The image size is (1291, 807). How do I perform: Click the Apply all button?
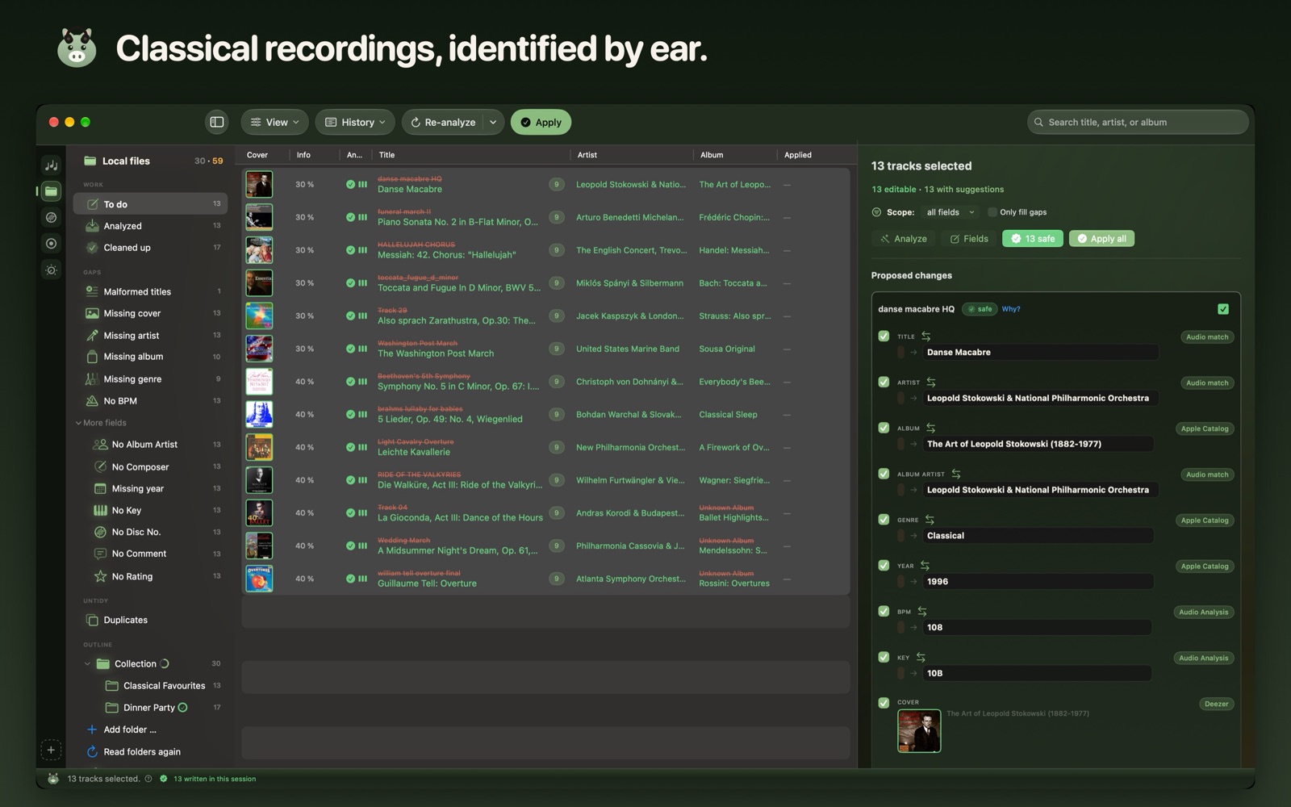[1101, 239]
